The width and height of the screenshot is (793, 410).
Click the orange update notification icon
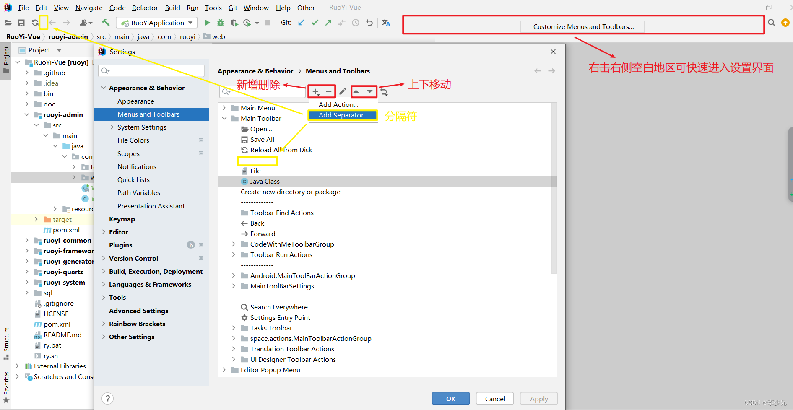tap(785, 23)
